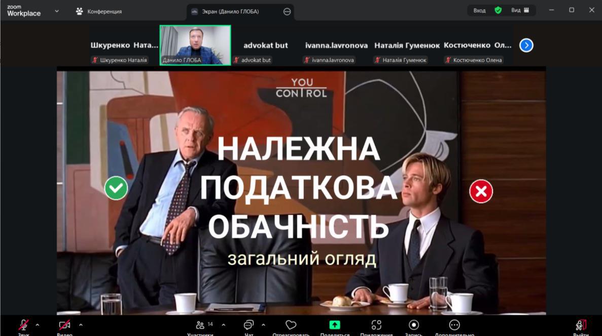Image resolution: width=602 pixels, height=336 pixels.
Task: Click the green Share screen icon
Action: tap(335, 325)
